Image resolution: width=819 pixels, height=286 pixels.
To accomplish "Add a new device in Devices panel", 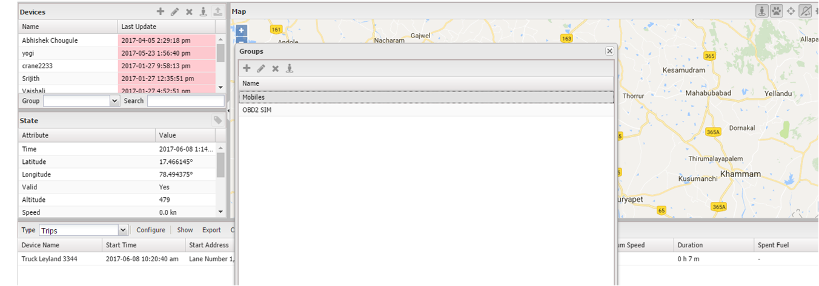I will [x=161, y=11].
